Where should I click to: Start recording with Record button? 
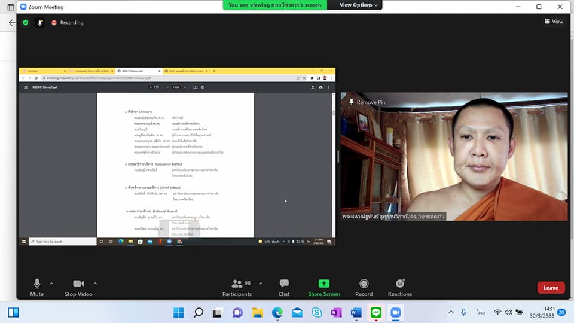click(364, 288)
